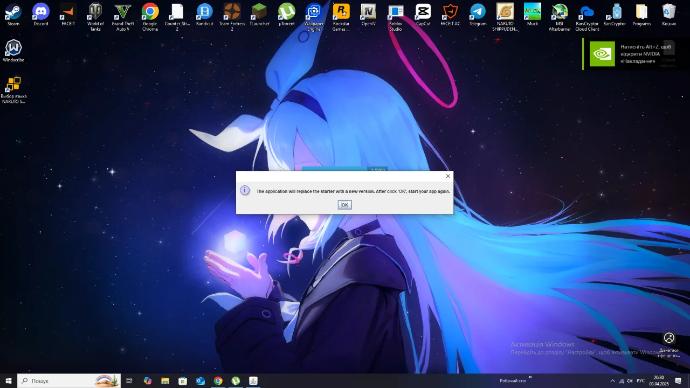Open the РУС language switcher
The image size is (690, 388).
coord(640,381)
